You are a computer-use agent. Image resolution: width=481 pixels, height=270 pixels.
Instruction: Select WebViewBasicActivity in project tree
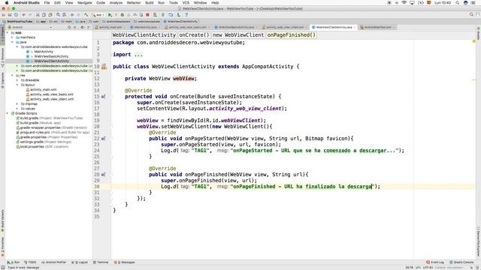[x=51, y=56]
